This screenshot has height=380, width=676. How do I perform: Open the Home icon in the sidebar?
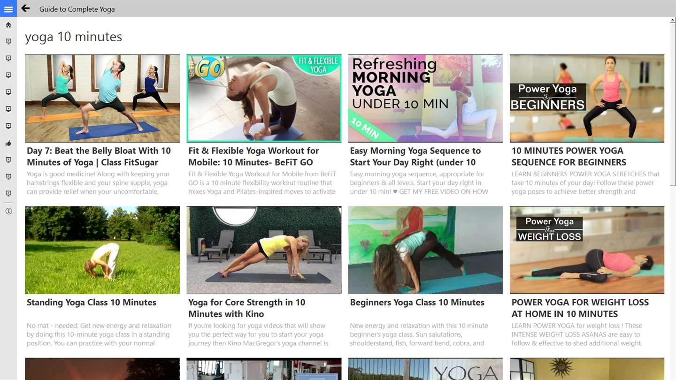[8, 25]
